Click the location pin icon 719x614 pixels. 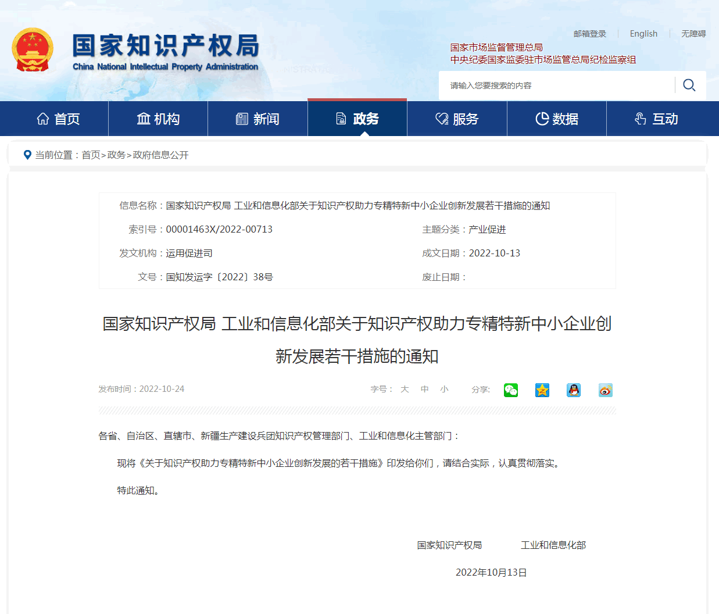point(27,155)
